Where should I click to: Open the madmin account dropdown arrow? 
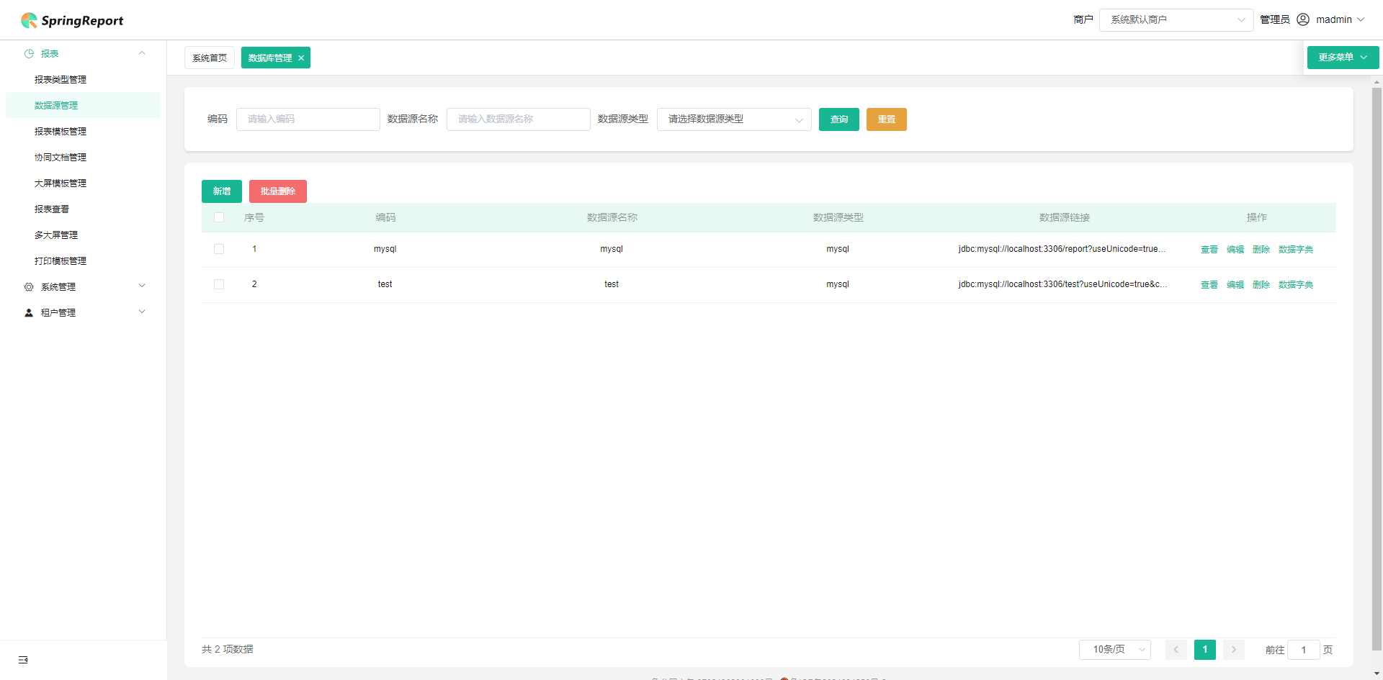coord(1361,19)
